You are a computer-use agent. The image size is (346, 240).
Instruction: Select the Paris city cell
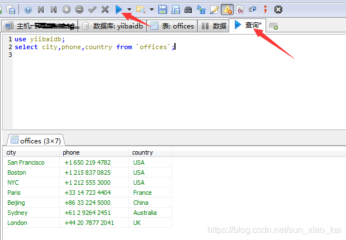(31, 193)
